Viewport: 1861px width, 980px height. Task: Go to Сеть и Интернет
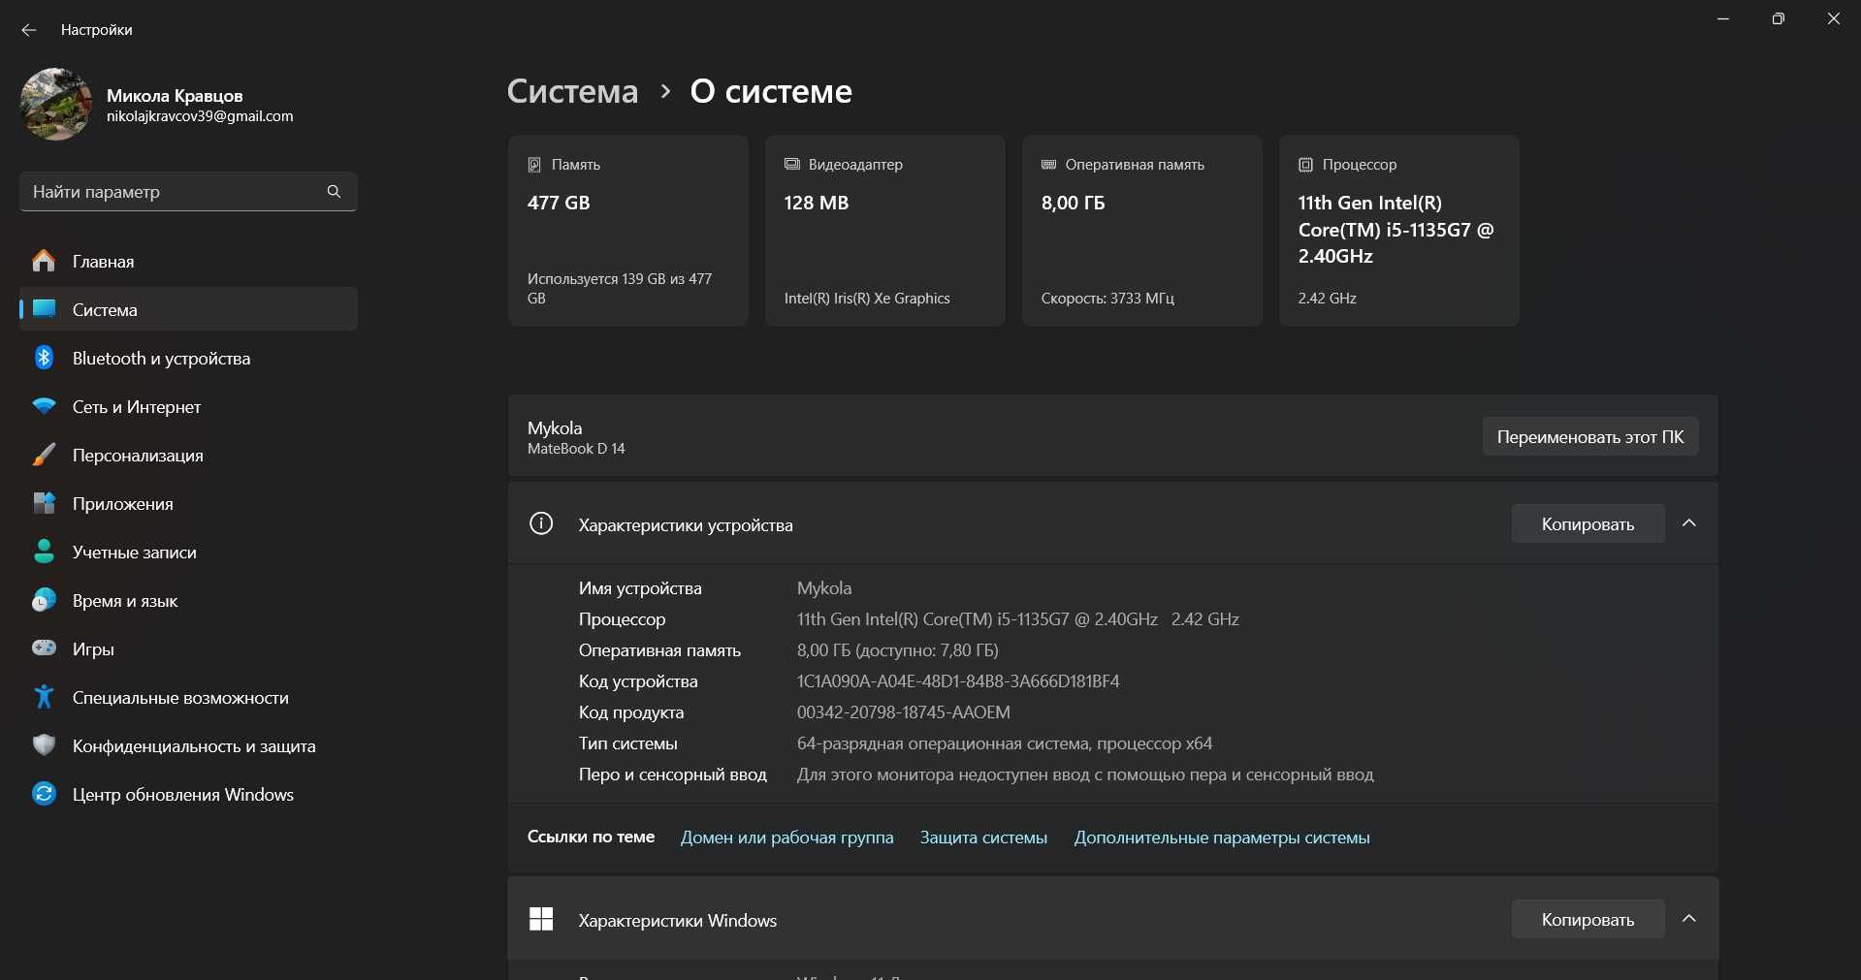pos(188,406)
